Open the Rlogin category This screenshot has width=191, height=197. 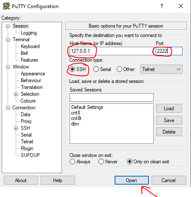(x=27, y=148)
